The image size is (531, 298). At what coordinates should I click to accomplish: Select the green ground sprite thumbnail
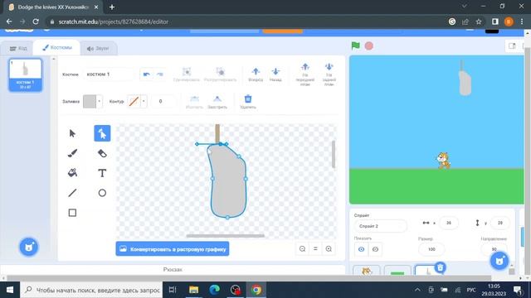click(x=397, y=271)
